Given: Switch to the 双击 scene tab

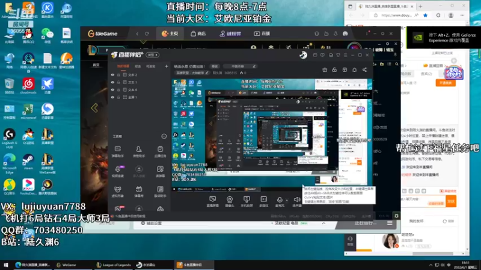Looking at the screenshot, I should tap(138, 66).
